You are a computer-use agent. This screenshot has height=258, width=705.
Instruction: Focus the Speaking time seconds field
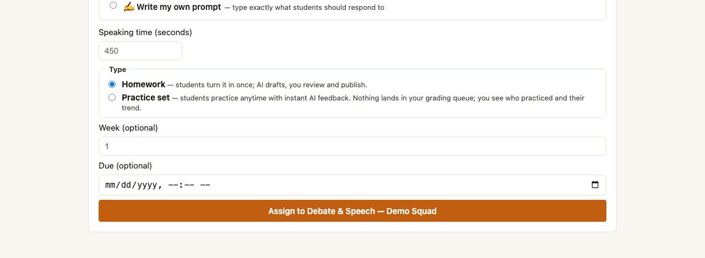140,51
